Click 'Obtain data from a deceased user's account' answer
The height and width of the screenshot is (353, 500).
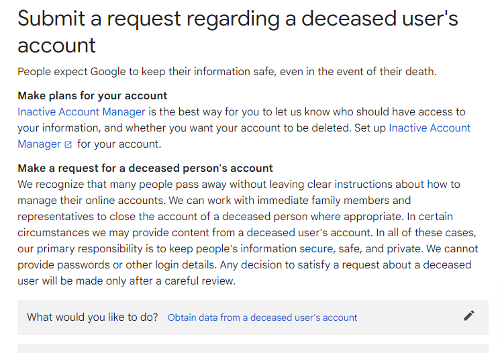pyautogui.click(x=262, y=317)
